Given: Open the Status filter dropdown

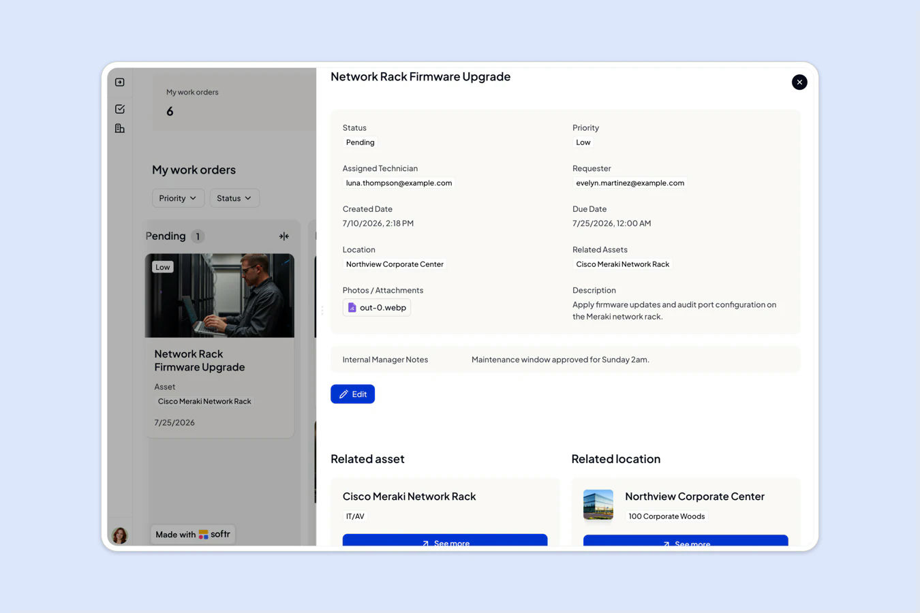Looking at the screenshot, I should pyautogui.click(x=234, y=198).
